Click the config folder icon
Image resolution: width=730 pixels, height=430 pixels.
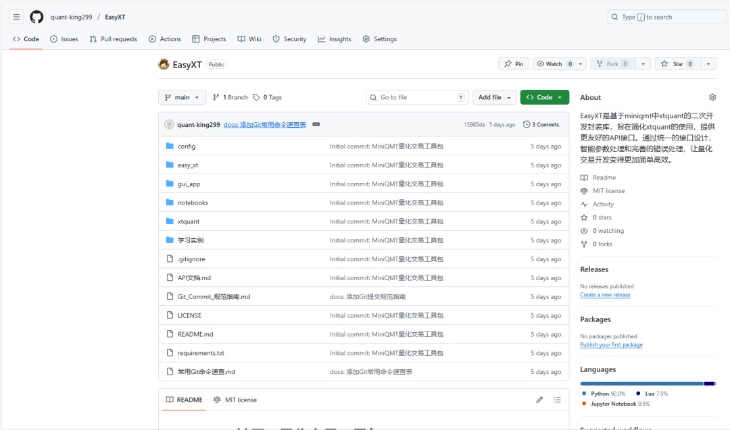[x=170, y=146]
